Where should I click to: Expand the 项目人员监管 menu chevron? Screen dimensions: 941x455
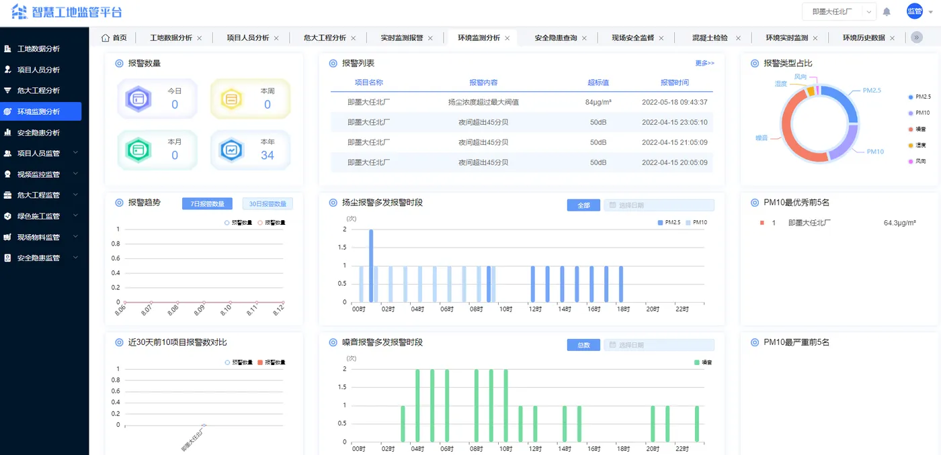coord(75,153)
